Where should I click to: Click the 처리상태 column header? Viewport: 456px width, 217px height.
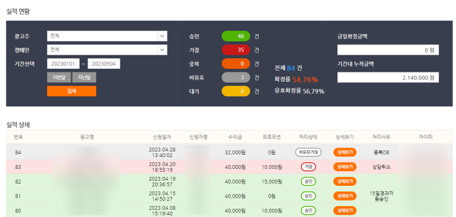tap(309, 137)
